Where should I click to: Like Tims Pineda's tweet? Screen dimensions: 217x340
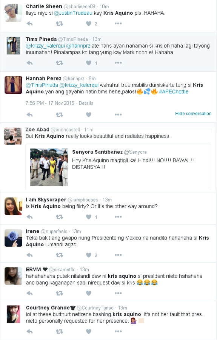(89, 63)
